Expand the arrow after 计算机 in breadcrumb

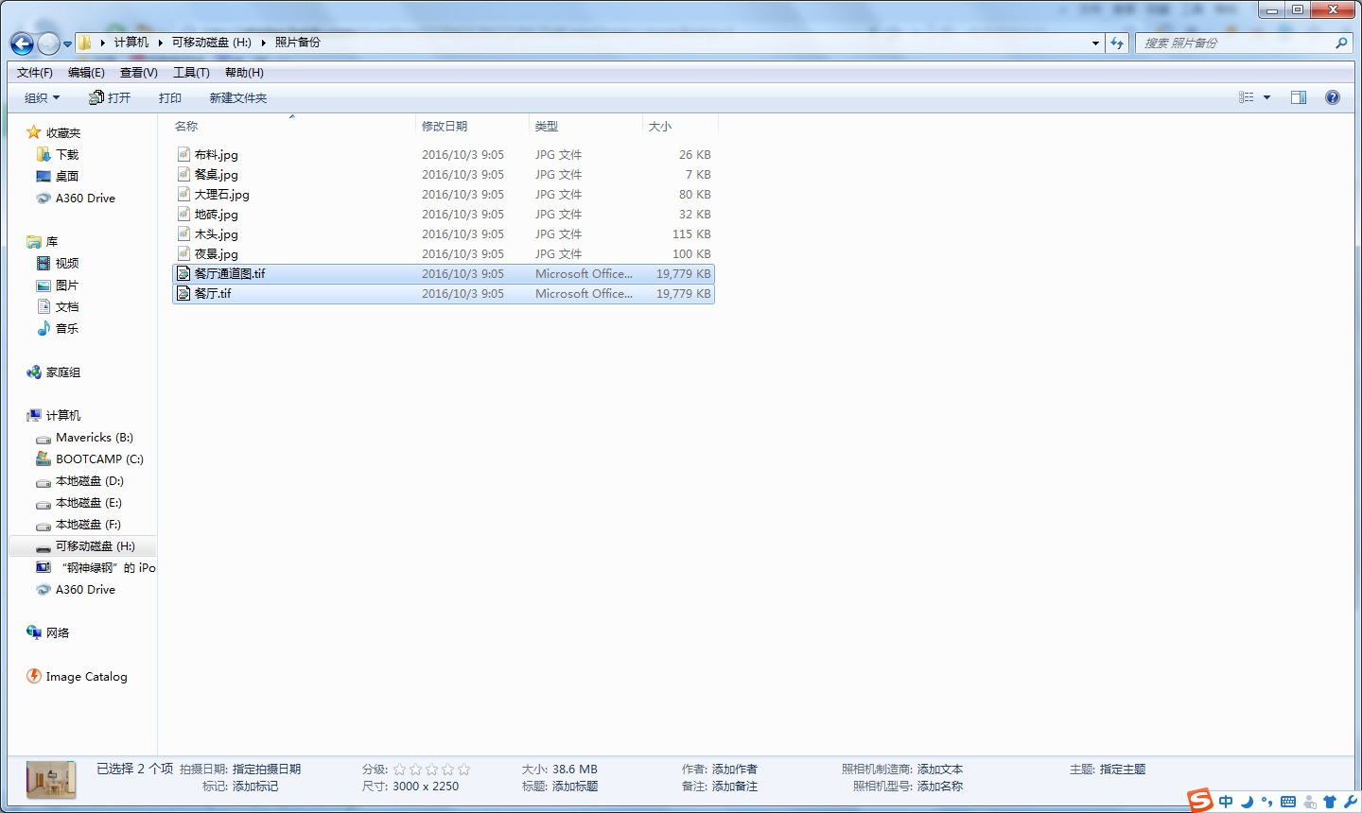[161, 43]
